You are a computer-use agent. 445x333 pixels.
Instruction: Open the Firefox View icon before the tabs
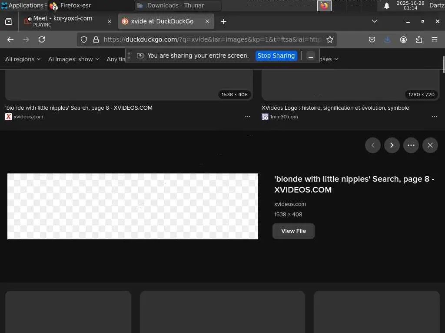tap(9, 21)
